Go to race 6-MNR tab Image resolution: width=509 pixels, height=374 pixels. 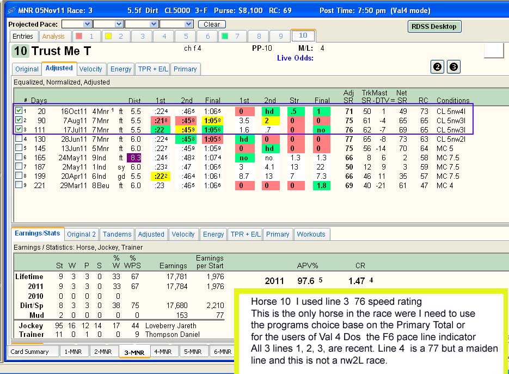point(222,352)
